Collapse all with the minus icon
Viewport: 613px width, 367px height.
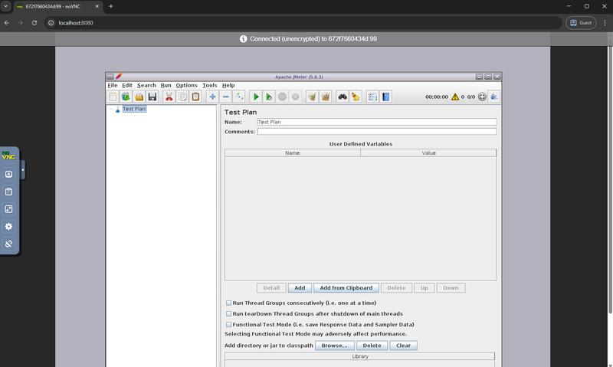point(225,97)
